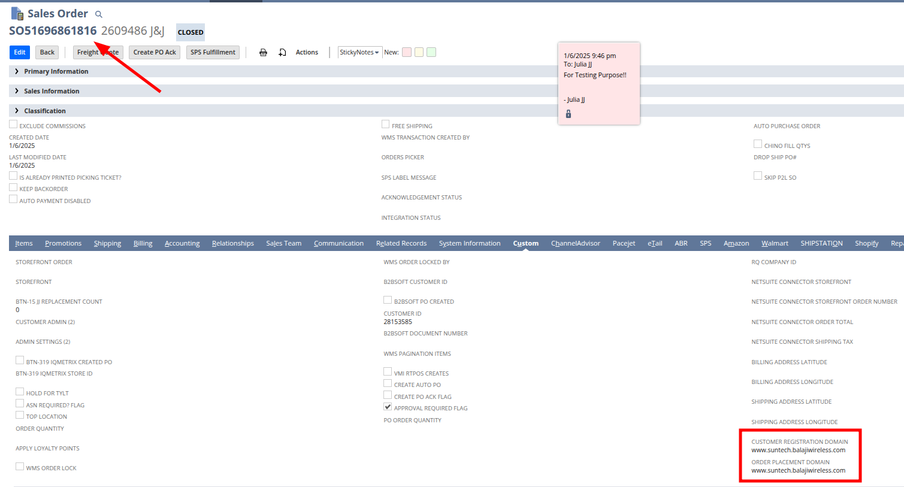The width and height of the screenshot is (904, 487).
Task: Check the WMS Order Lock checkbox
Action: (20, 467)
